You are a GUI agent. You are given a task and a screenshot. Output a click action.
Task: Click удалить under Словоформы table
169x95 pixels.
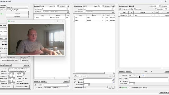tap(111, 76)
